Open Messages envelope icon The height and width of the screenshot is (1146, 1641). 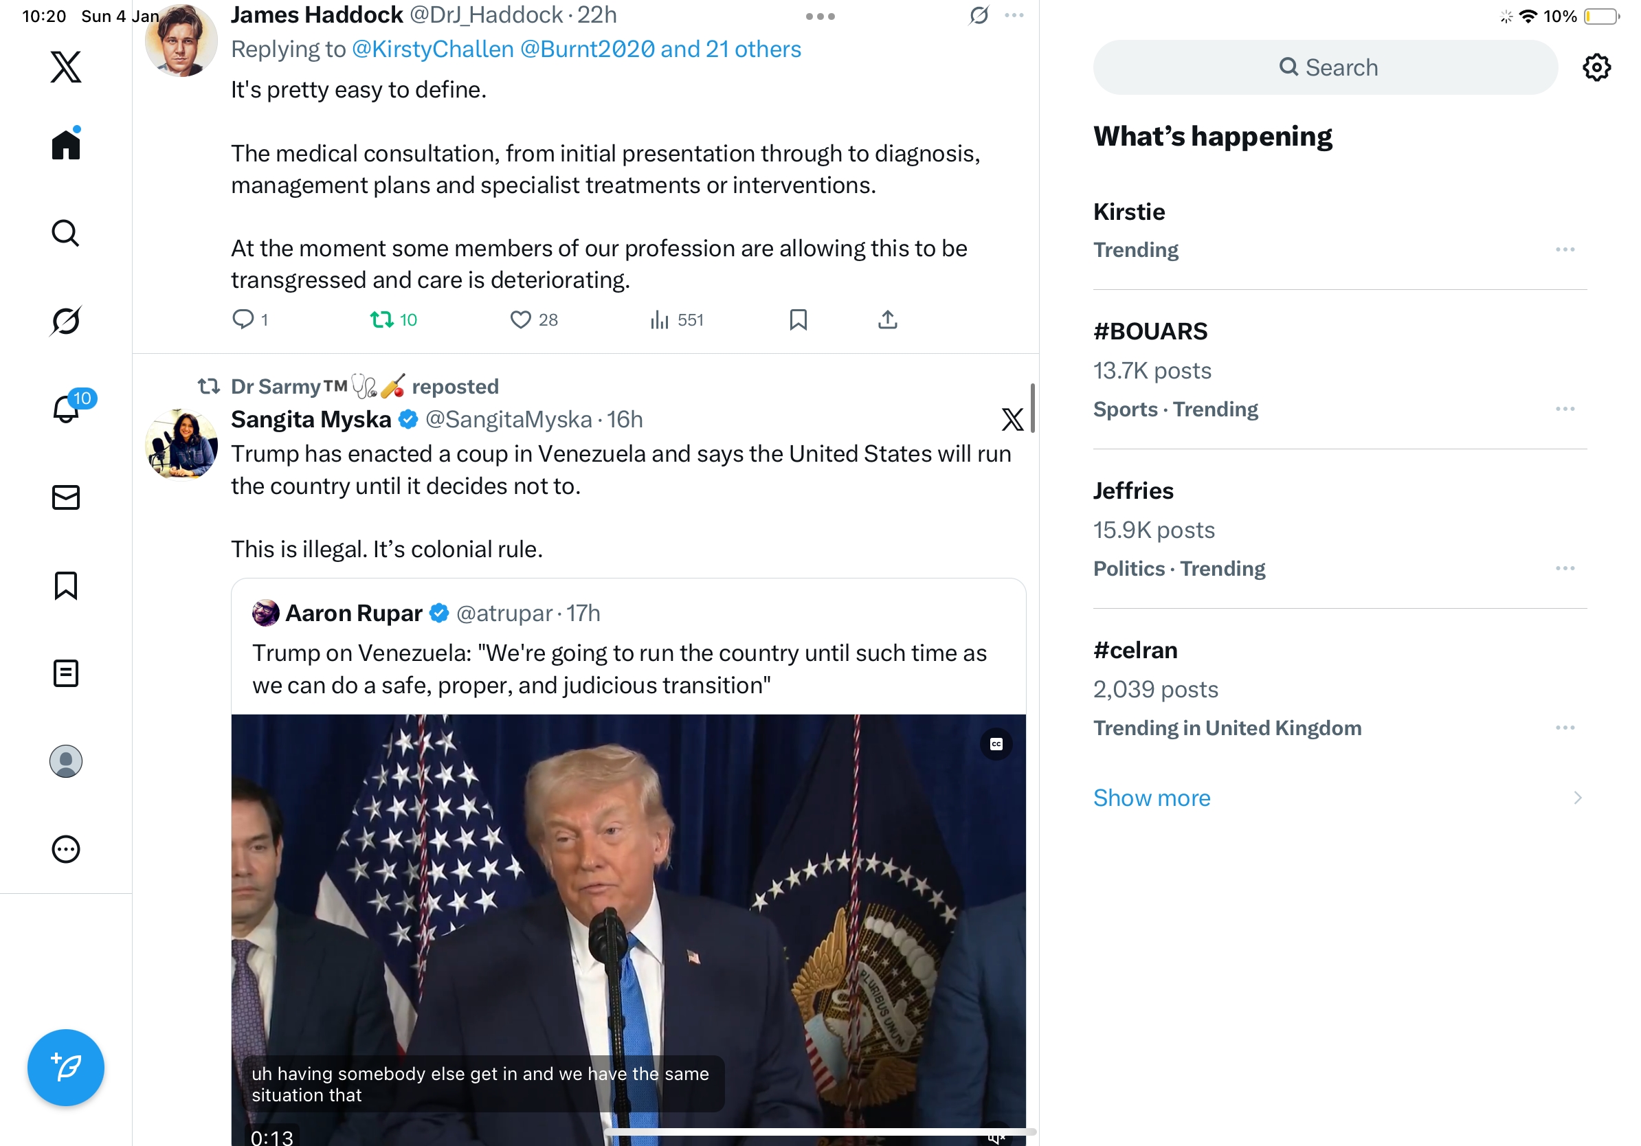point(66,497)
